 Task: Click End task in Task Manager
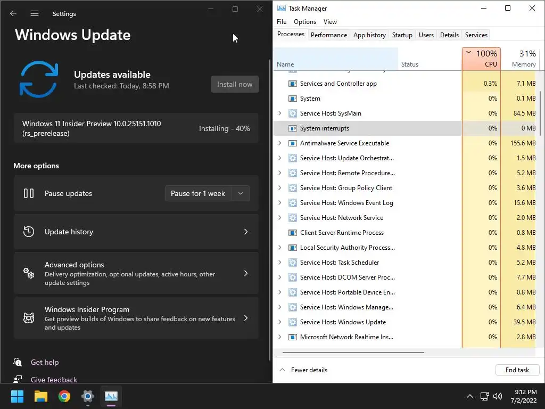[517, 370]
